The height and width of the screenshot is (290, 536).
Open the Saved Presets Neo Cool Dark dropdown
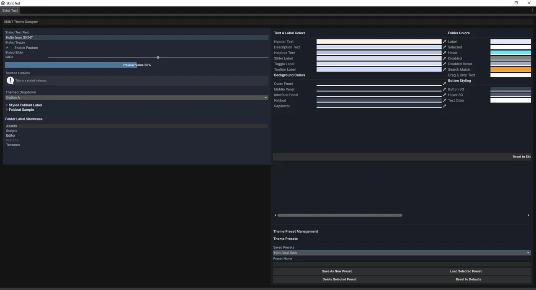tap(402, 253)
